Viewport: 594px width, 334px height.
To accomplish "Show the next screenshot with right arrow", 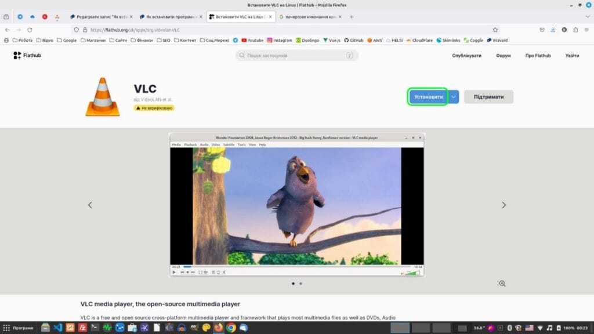I will coord(504,205).
